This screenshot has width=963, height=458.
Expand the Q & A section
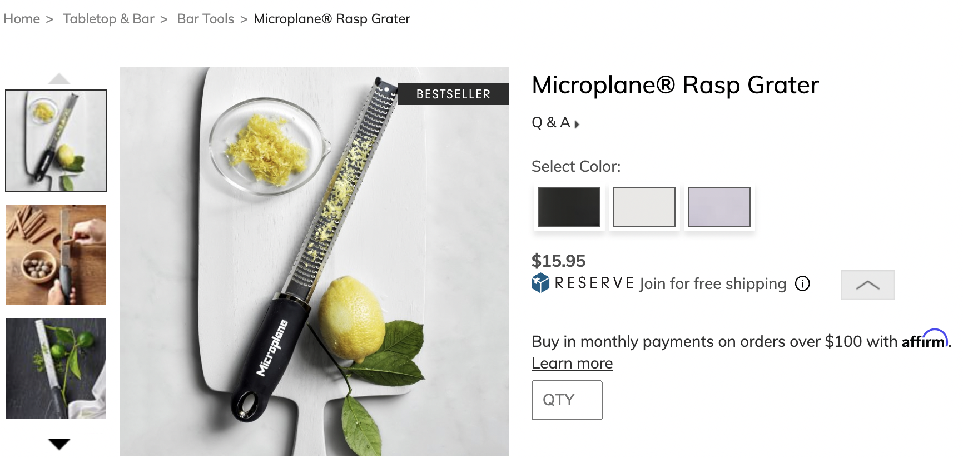coord(555,123)
